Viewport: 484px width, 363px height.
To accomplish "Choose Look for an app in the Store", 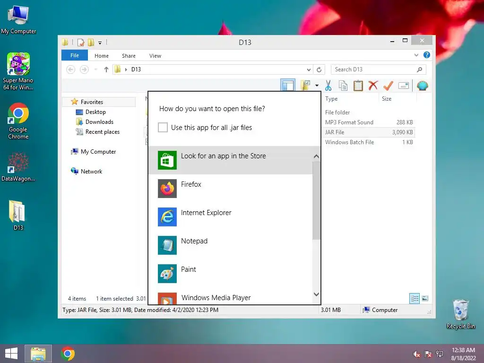I will (230, 160).
